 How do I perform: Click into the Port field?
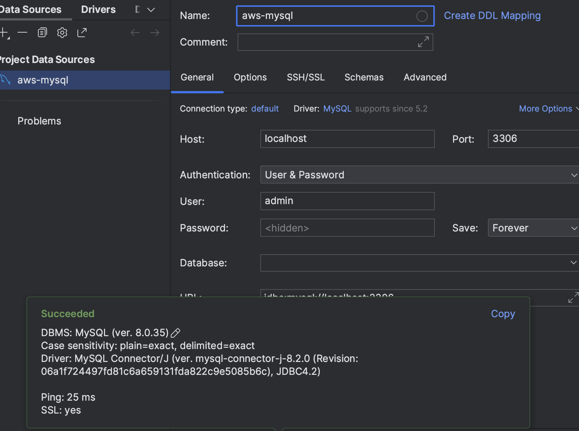click(533, 139)
